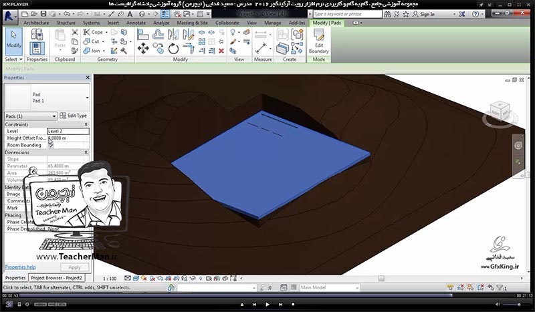Click the ViewCube in the 3D view
The height and width of the screenshot is (312, 535).
[500, 110]
